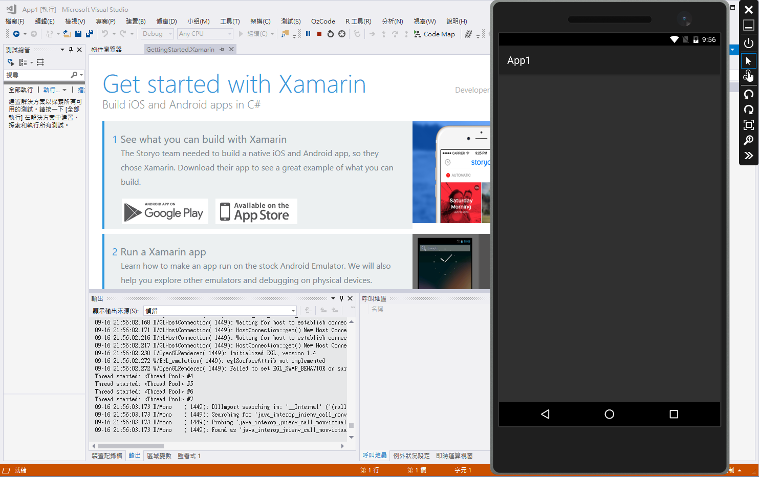This screenshot has height=477, width=759.
Task: Switch to the 例外狀況設定 tab
Action: [411, 456]
